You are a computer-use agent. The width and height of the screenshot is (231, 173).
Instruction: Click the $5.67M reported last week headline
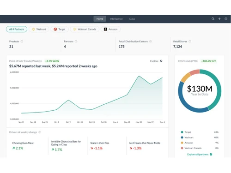[53, 66]
